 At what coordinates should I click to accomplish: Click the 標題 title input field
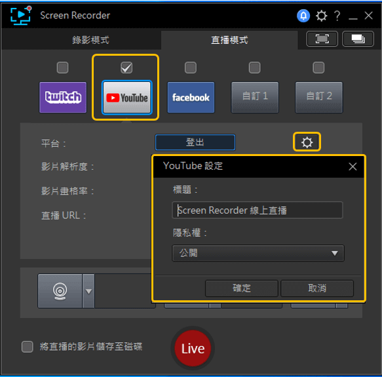258,210
